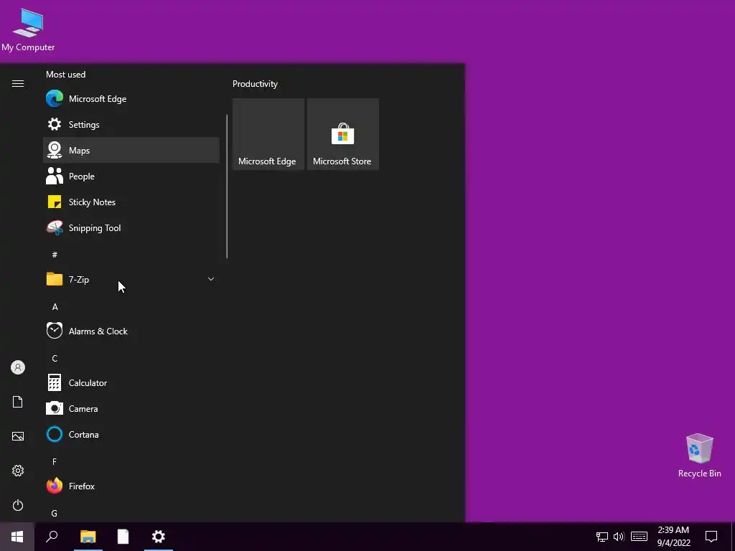Image resolution: width=735 pixels, height=551 pixels.
Task: Click the app list scrollbar thumb
Action: pos(227,187)
